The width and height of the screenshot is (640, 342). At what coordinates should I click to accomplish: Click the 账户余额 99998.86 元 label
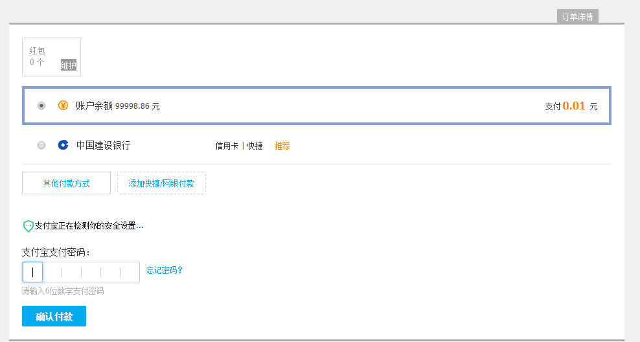coord(117,106)
